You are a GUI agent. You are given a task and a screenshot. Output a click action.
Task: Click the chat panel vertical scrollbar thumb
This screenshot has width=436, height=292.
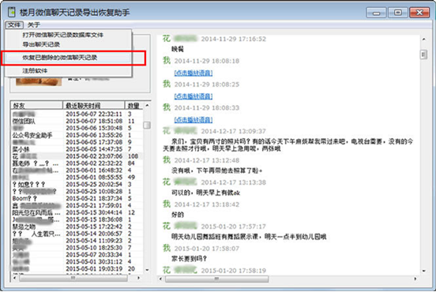(x=424, y=54)
